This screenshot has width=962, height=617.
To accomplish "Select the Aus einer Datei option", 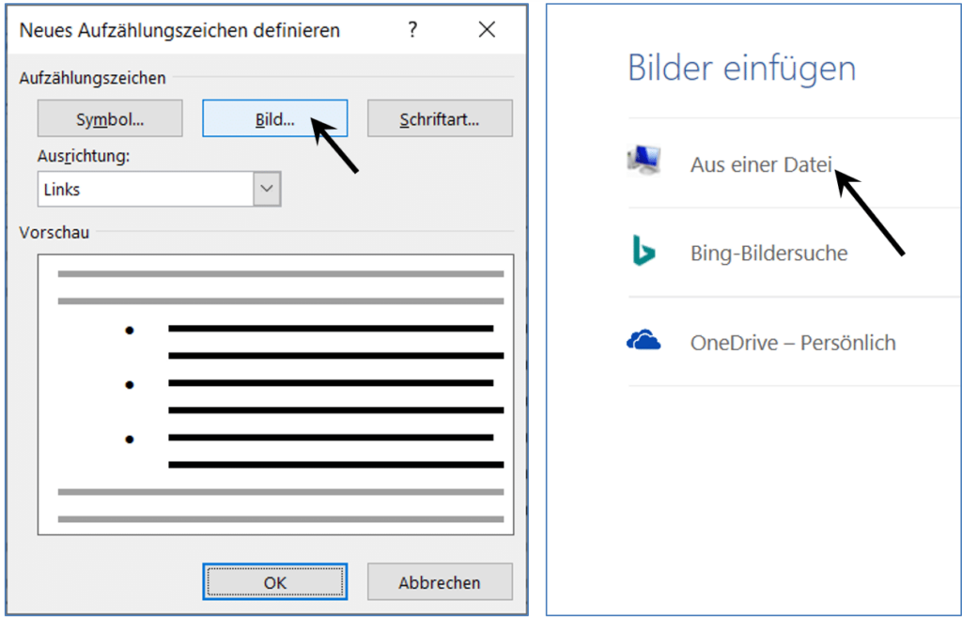I will pos(761,164).
